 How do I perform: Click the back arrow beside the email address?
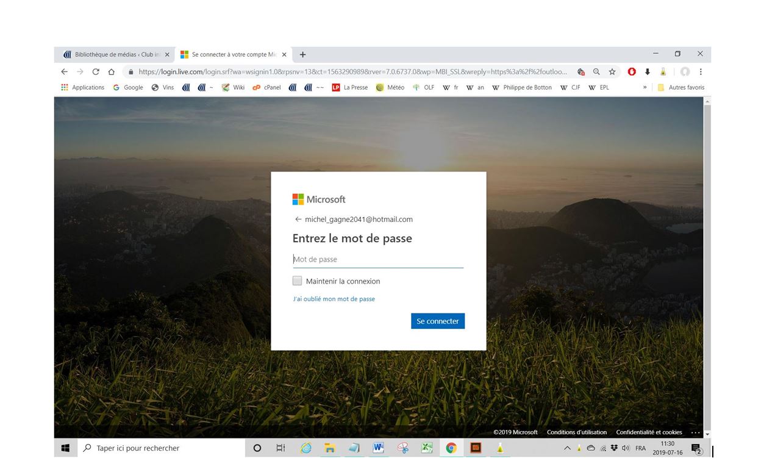(298, 220)
